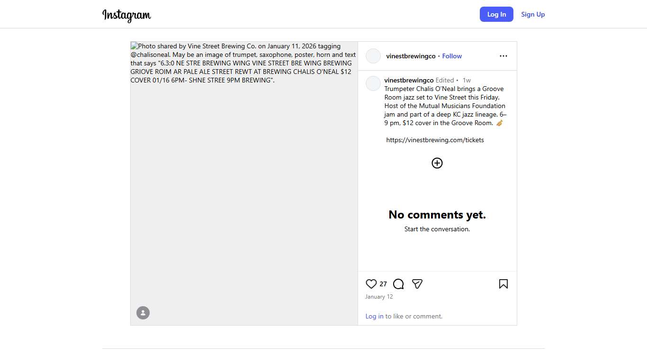
Task: Click the "Log in" link to comment
Action: 374,316
